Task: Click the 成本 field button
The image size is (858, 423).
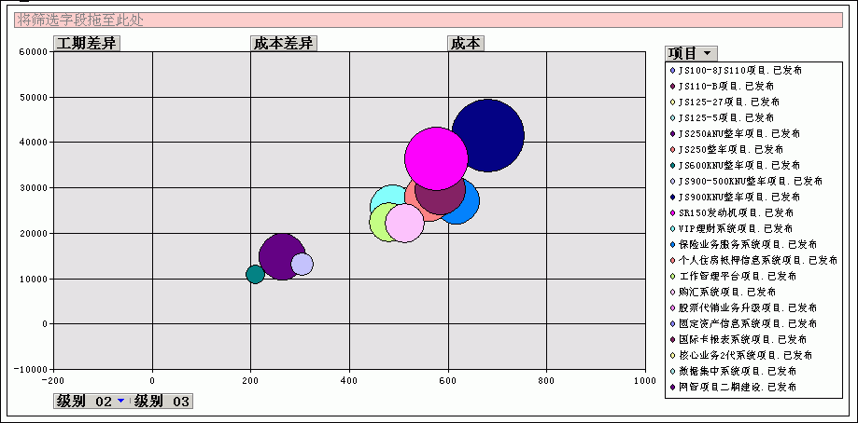Action: pos(466,43)
